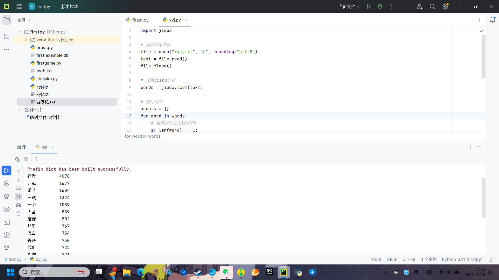Click the UTF-8 encoding status widget

(x=409, y=259)
